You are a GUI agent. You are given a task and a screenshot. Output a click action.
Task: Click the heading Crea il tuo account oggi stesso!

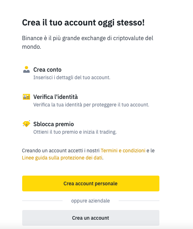(x=83, y=23)
